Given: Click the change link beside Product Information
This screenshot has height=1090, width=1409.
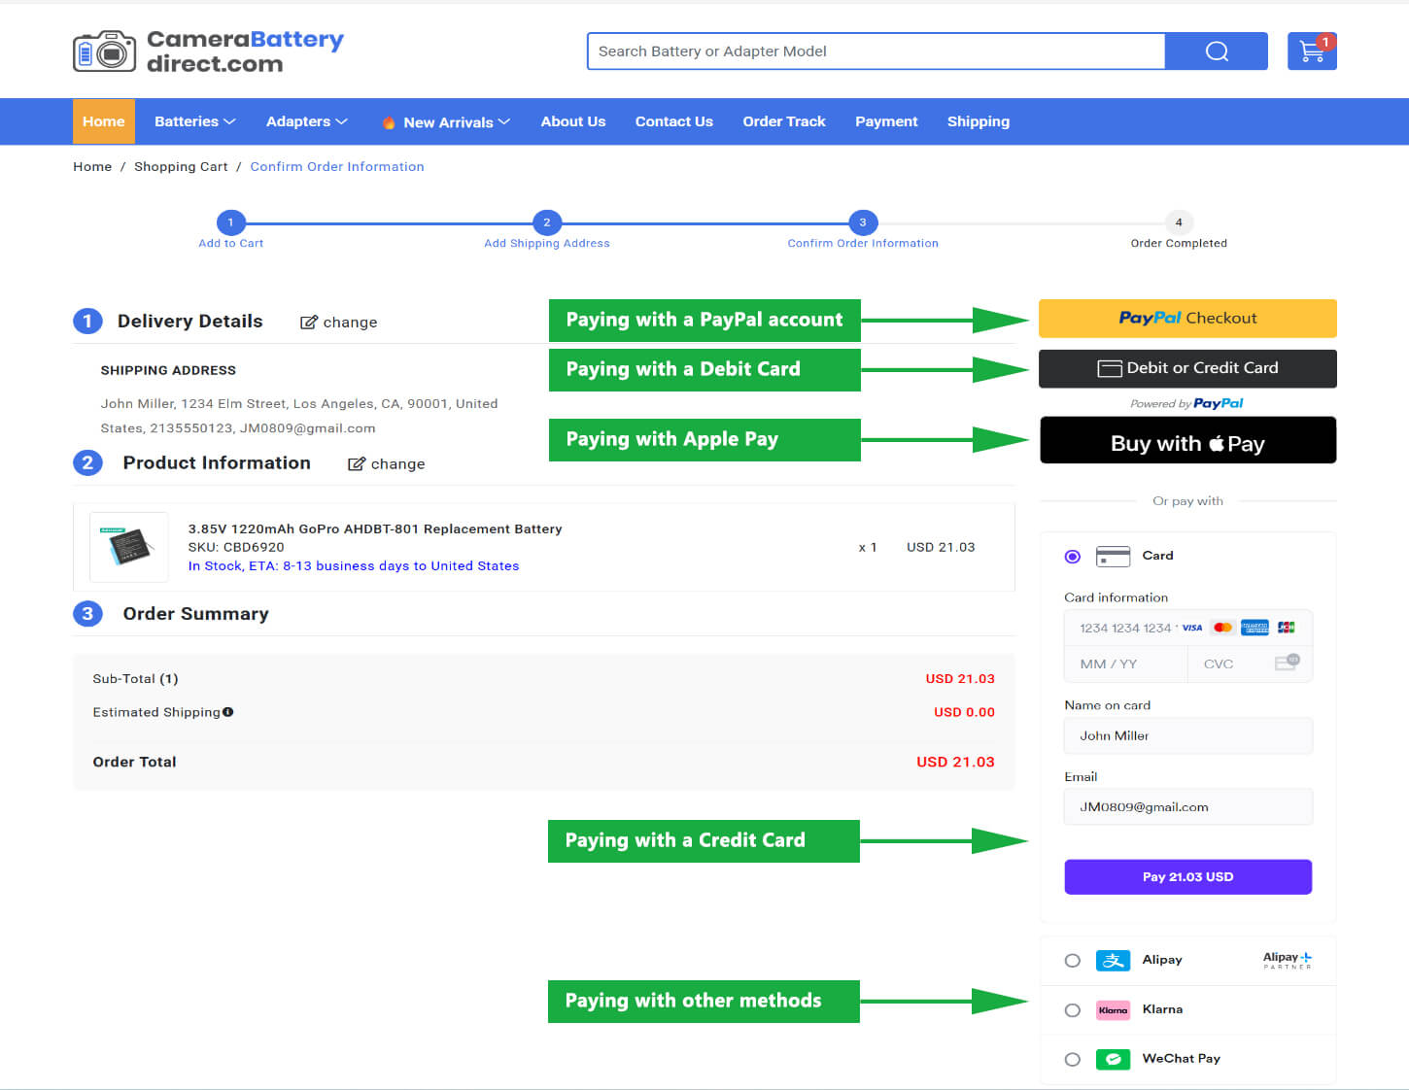Looking at the screenshot, I should coord(387,464).
